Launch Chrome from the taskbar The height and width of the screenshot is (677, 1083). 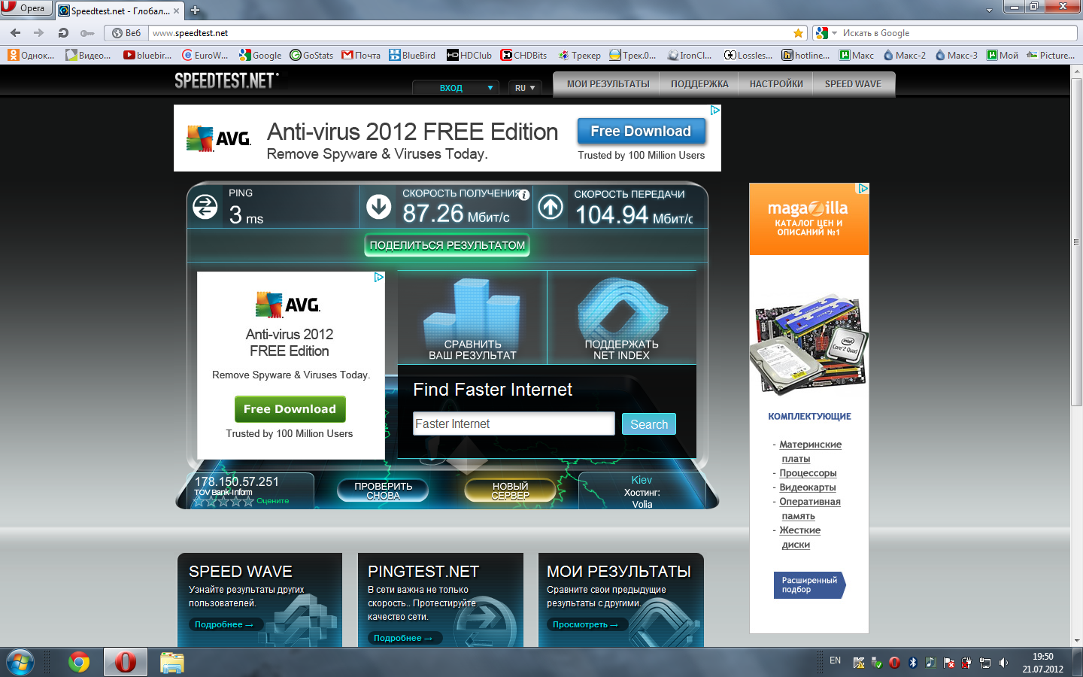tap(79, 662)
